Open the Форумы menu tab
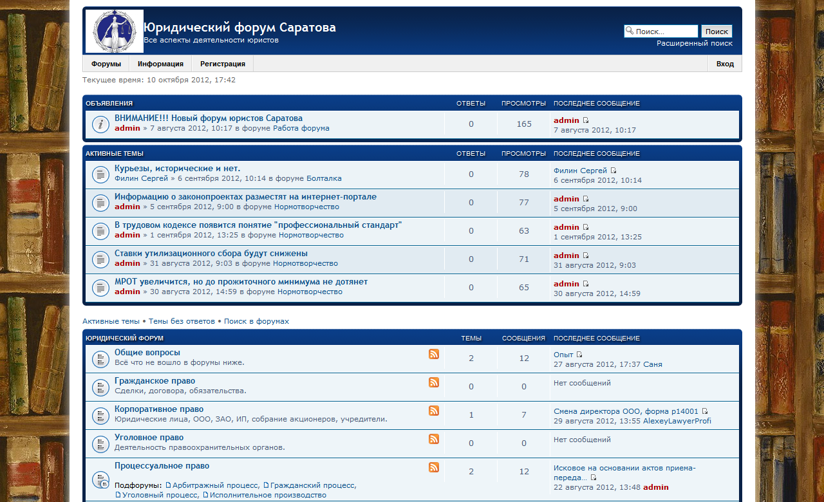The width and height of the screenshot is (824, 502). click(x=106, y=64)
